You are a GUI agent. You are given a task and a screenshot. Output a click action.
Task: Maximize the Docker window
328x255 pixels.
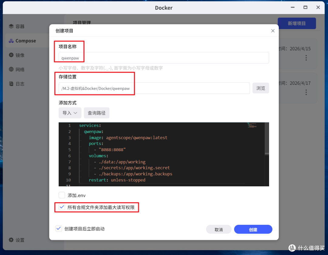click(306, 7)
